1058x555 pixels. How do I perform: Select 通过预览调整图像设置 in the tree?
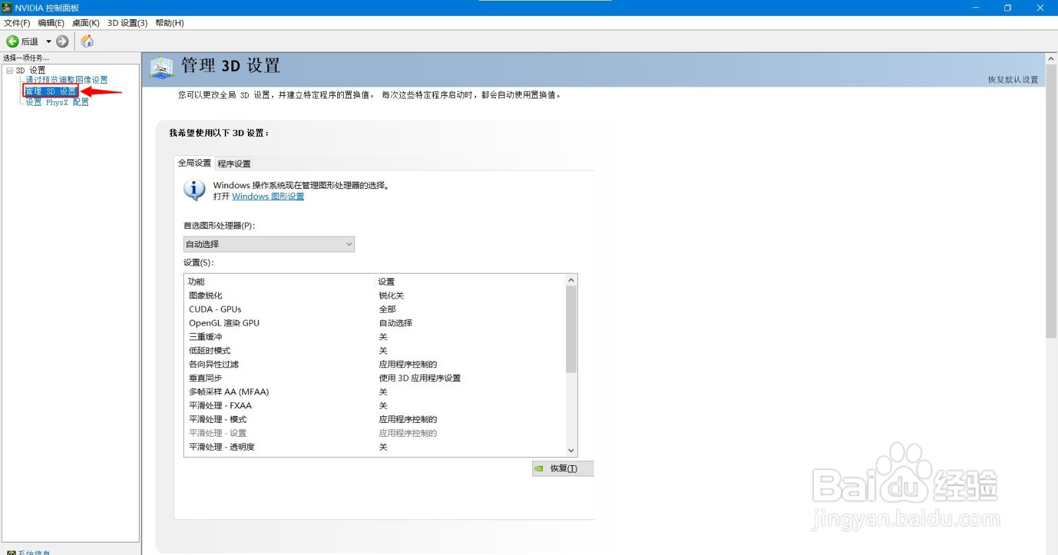click(x=66, y=80)
